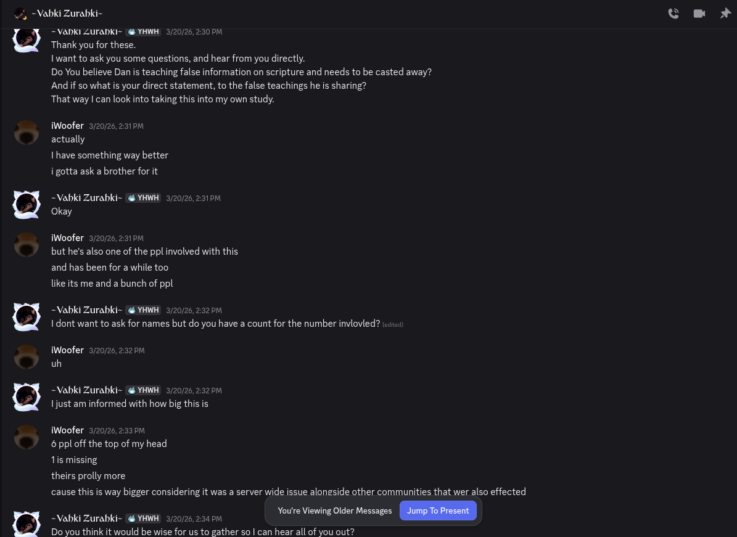Viewport: 737px width, 537px height.
Task: Click iWoofer username above 'uh' message
Action: tap(67, 350)
